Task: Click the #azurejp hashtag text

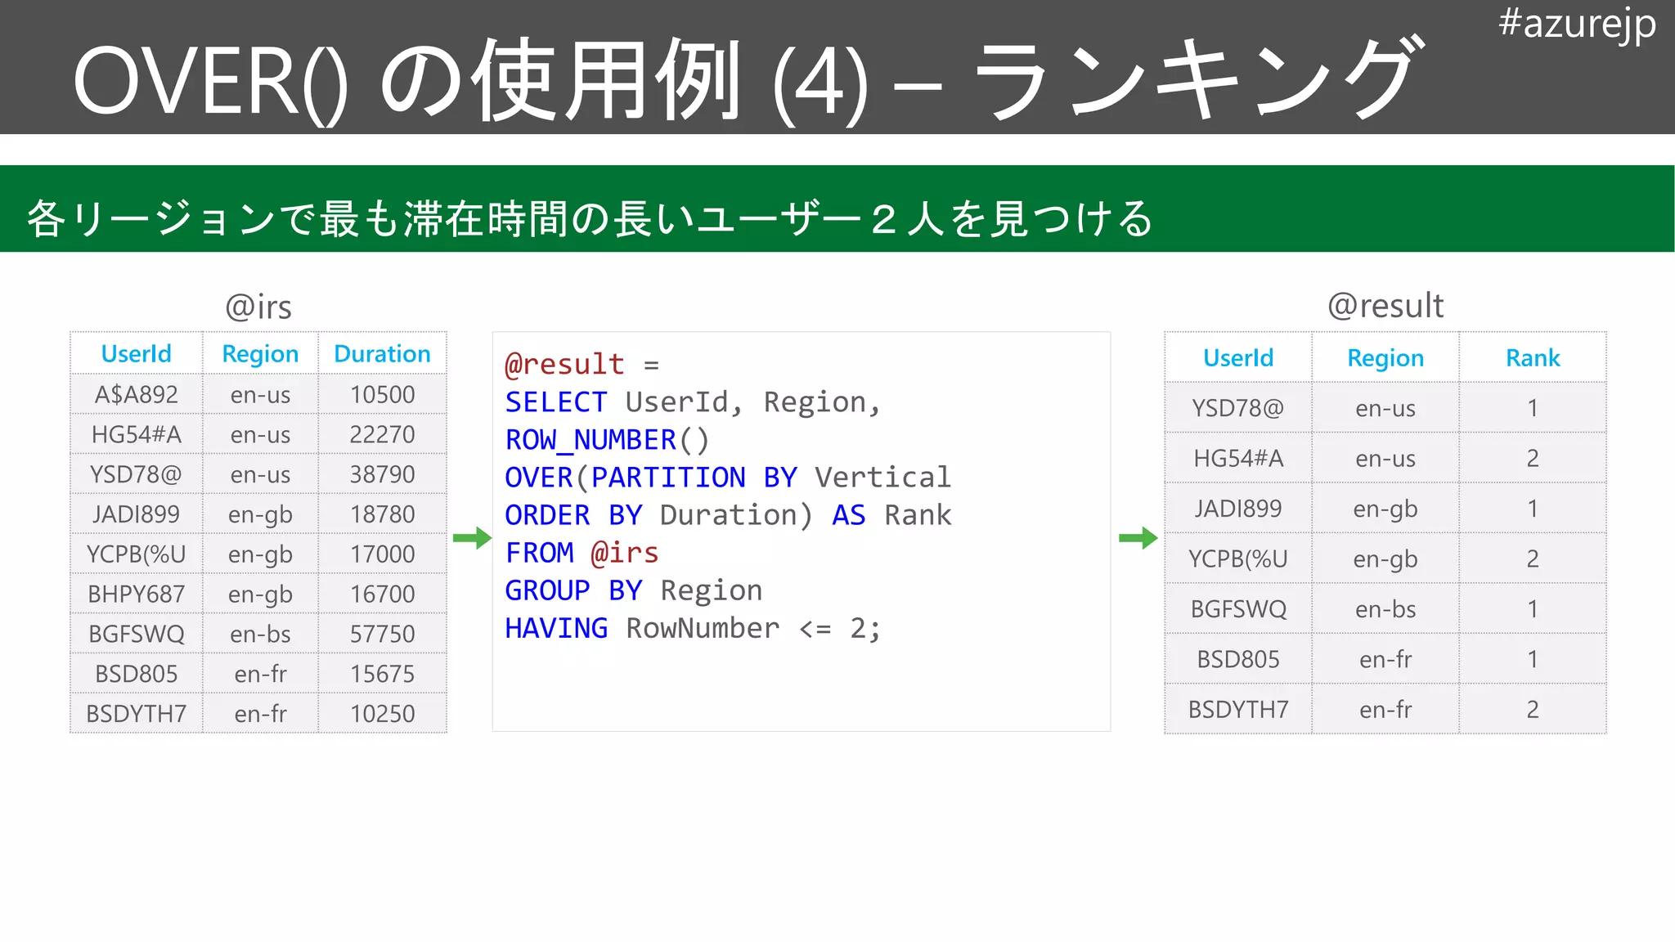Action: pyautogui.click(x=1577, y=24)
